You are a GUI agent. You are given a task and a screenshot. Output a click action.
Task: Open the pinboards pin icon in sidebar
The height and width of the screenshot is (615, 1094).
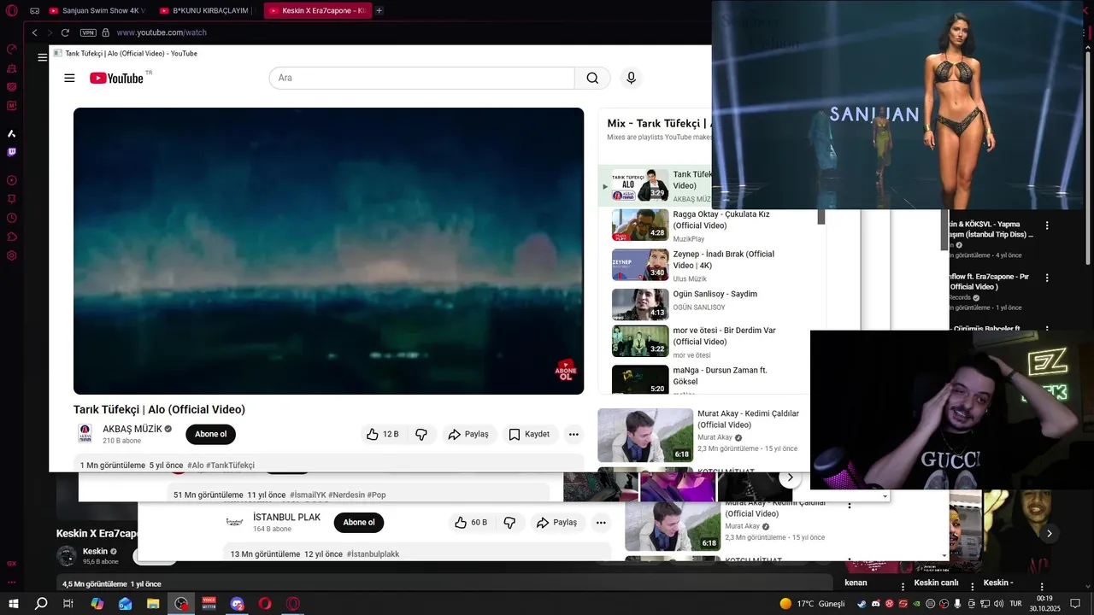point(12,199)
